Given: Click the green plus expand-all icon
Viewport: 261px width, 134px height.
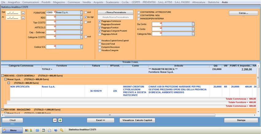Looking at the screenshot, I should click(60, 120).
